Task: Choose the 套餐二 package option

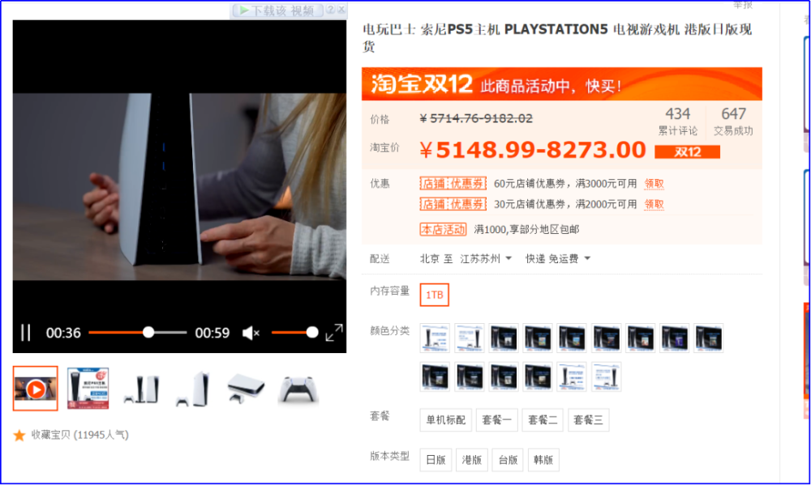Action: pos(543,420)
